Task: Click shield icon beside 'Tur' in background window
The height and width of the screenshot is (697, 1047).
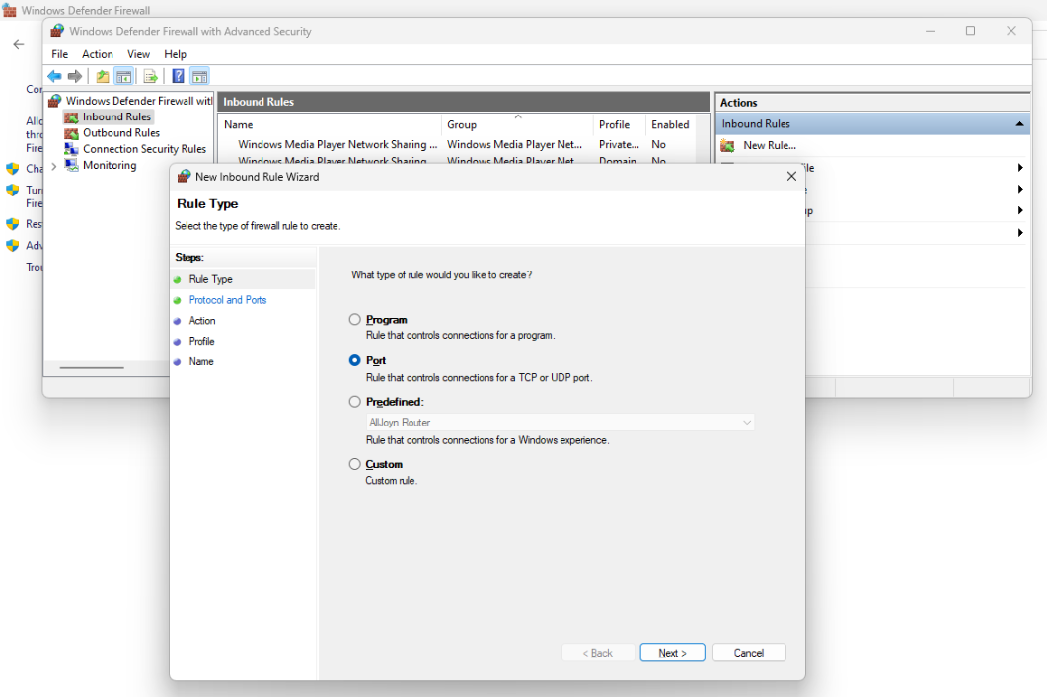Action: [12, 190]
